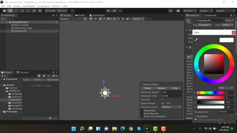Switch to the Collaborate tab

tap(210, 16)
